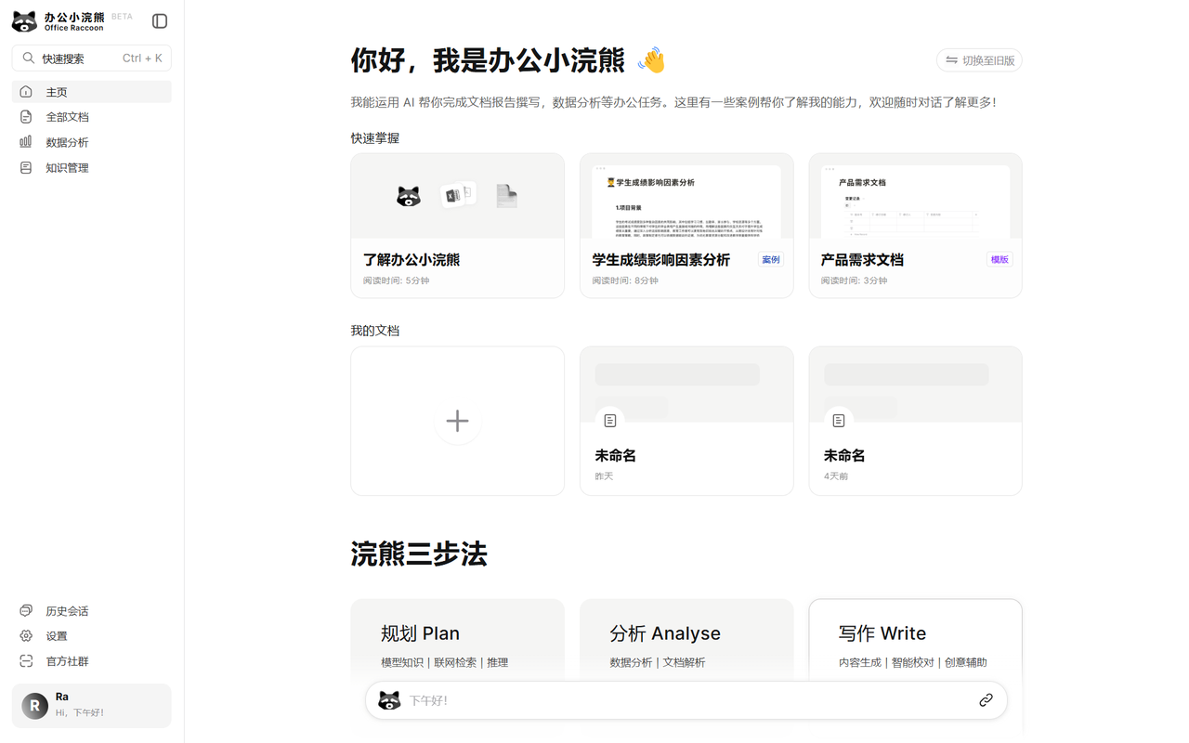Open 历史会话 chat history icon
Image resolution: width=1189 pixels, height=743 pixels.
pyautogui.click(x=26, y=610)
